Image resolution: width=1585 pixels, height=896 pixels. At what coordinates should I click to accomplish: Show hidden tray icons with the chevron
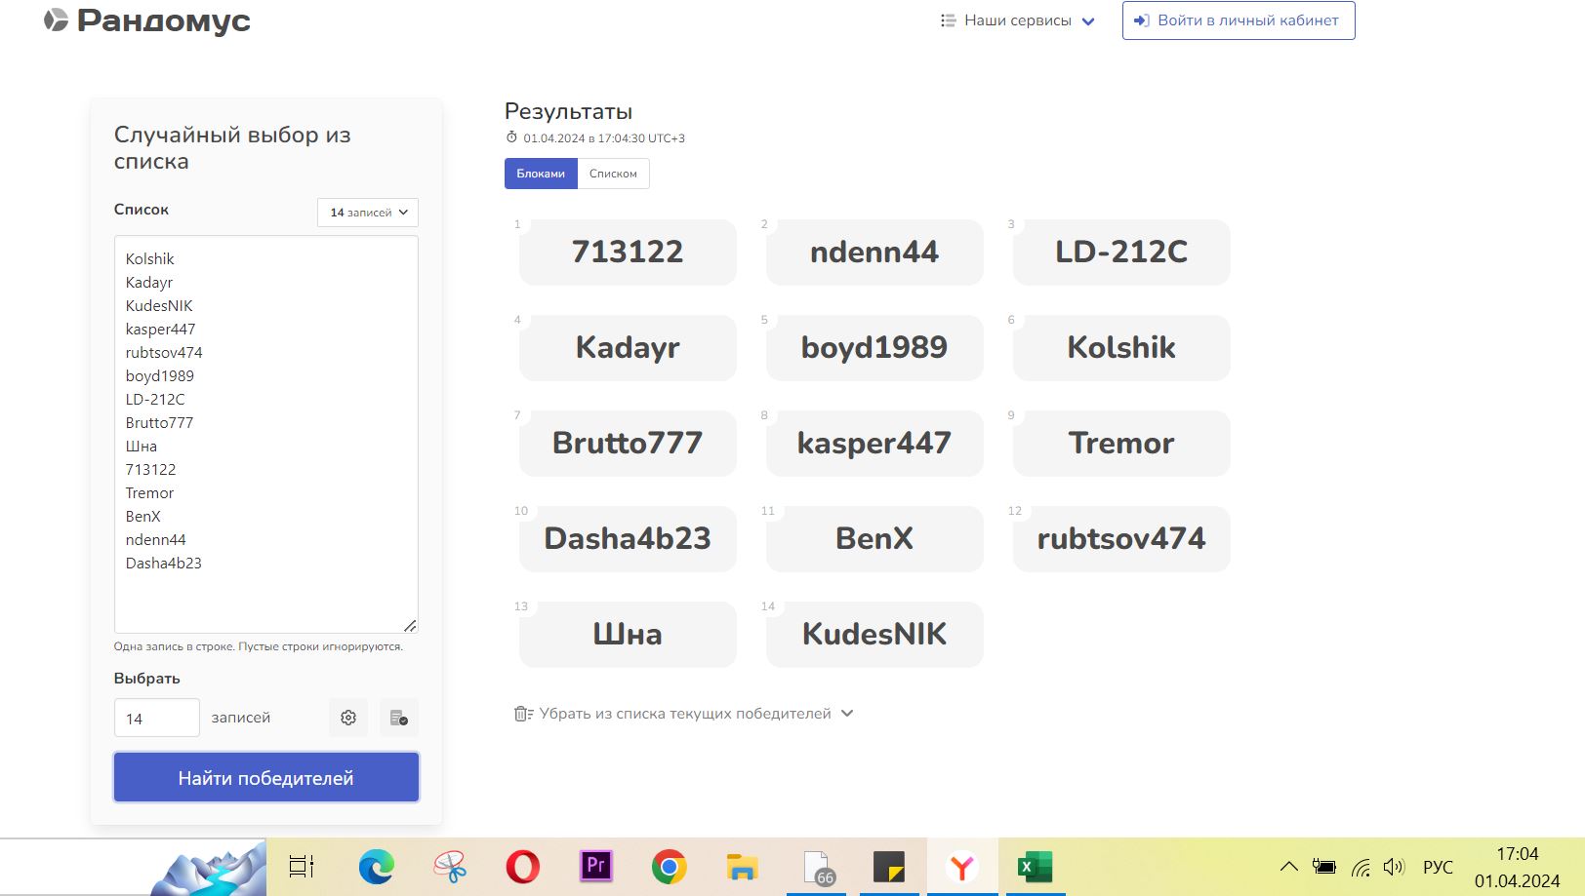[1289, 866]
